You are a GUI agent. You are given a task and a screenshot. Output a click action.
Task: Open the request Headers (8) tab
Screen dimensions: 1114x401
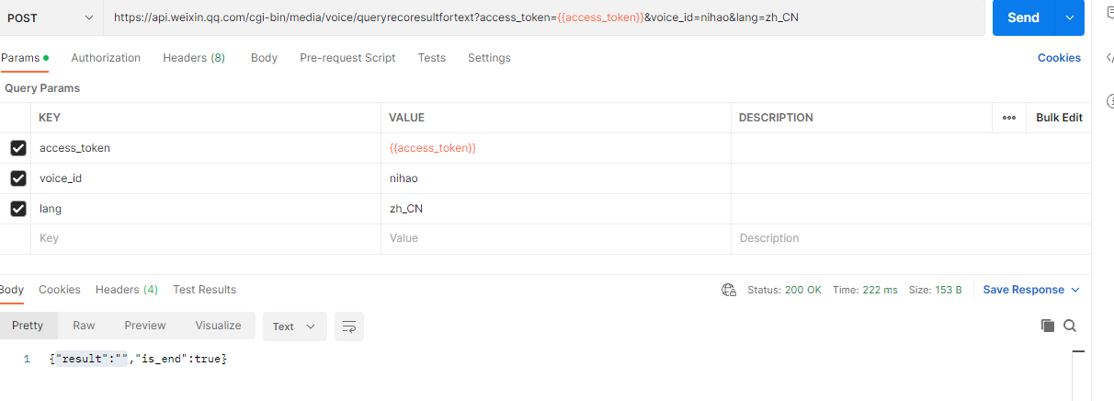point(194,58)
